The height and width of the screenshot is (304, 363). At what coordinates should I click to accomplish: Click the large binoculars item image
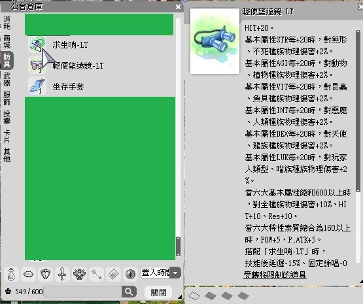[215, 41]
